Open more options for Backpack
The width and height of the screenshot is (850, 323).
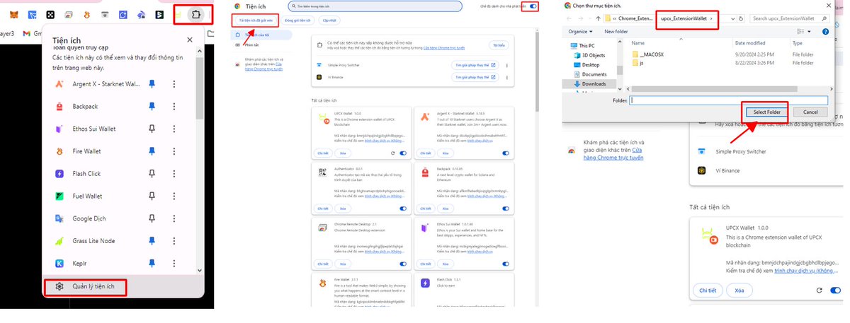click(175, 106)
